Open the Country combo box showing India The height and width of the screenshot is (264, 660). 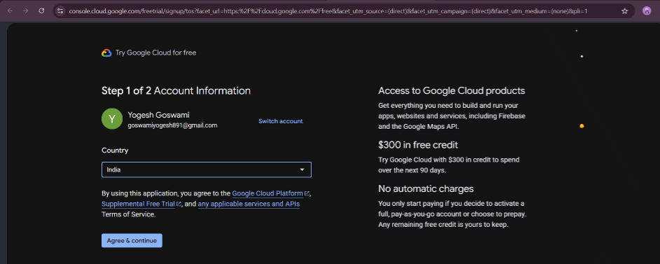pyautogui.click(x=206, y=170)
